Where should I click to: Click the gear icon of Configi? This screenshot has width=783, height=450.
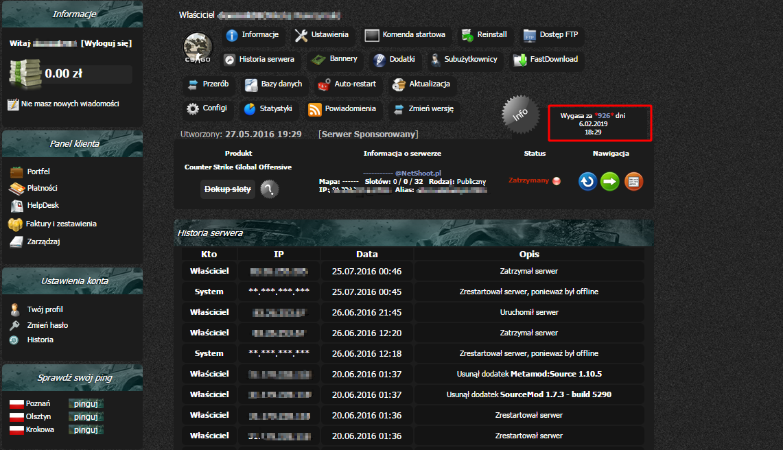point(193,109)
